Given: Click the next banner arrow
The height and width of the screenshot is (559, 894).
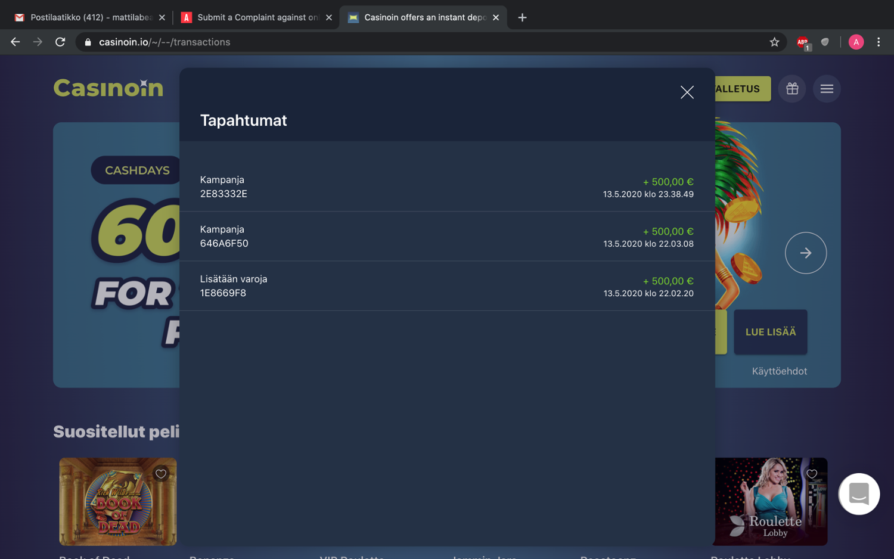Looking at the screenshot, I should (x=805, y=253).
